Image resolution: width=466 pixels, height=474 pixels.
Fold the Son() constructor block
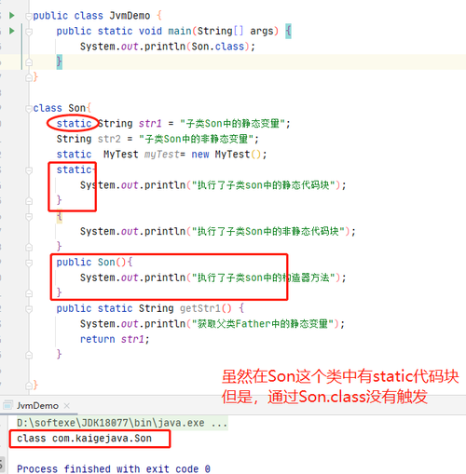(x=29, y=263)
